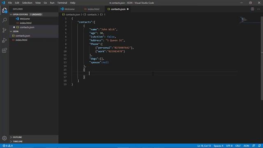
Task: Click the null value after spouse
Action: (x=105, y=62)
